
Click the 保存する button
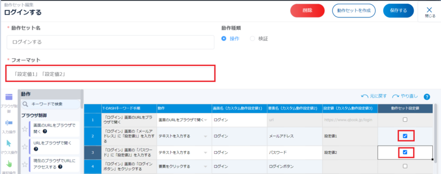[398, 10]
